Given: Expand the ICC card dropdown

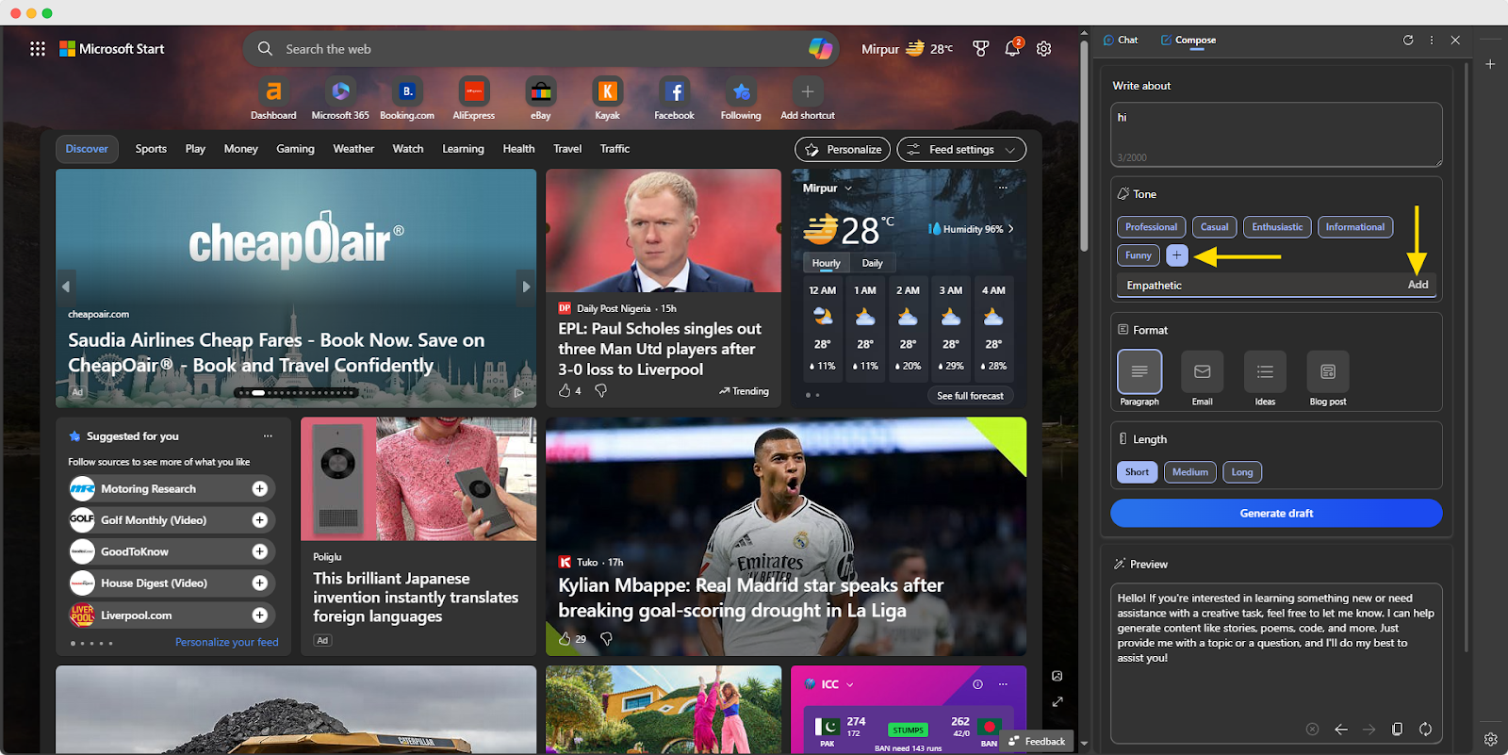Looking at the screenshot, I should point(849,684).
